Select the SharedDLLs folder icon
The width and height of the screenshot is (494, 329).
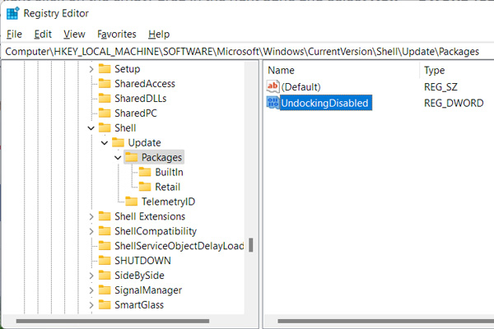click(x=105, y=98)
